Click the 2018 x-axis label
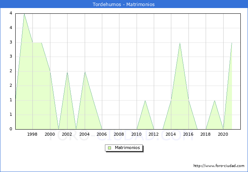 [x=205, y=134]
